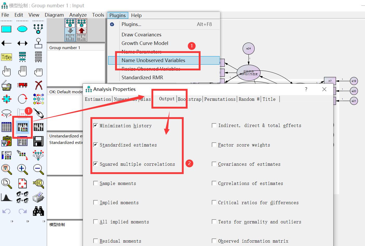The width and height of the screenshot is (365, 246).
Task: Open the Plugins menu item Plugins...
Action: point(131,24)
